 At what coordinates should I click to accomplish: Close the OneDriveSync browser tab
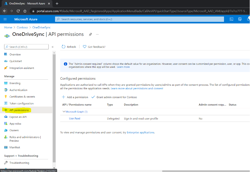(x=49, y=4)
